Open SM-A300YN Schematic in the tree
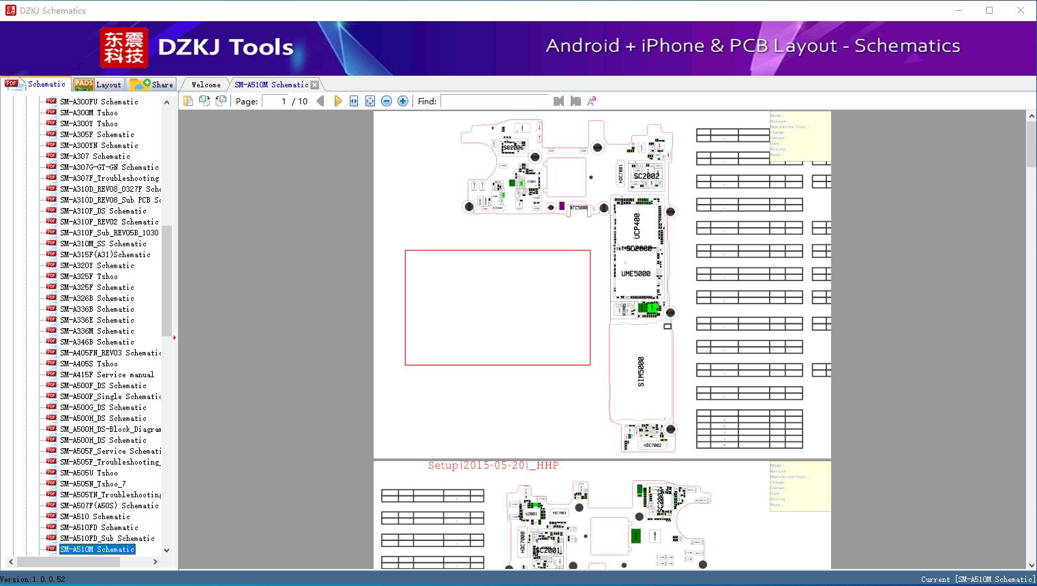Viewport: 1037px width, 586px height. 99,145
